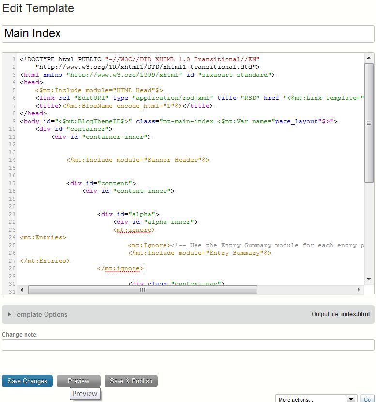Image resolution: width=376 pixels, height=402 pixels.
Task: Click the Change note label
Action: (x=19, y=335)
